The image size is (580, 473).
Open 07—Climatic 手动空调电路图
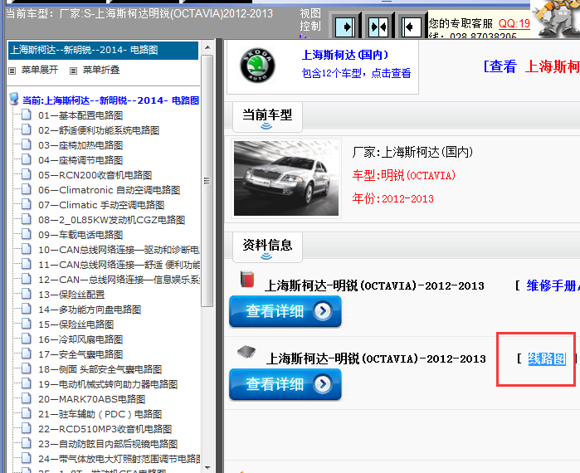coord(101,205)
